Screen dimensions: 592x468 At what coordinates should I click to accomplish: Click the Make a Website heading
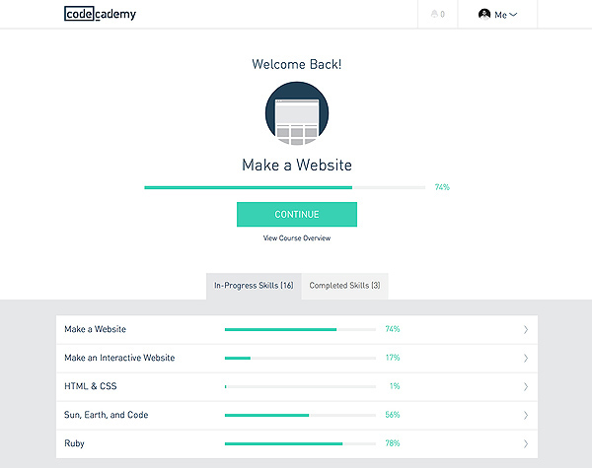[297, 166]
